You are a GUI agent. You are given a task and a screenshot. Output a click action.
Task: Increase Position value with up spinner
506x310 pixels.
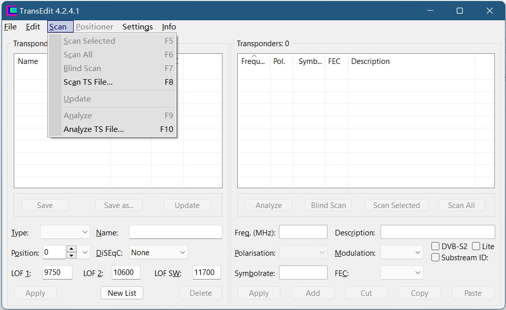(72, 249)
